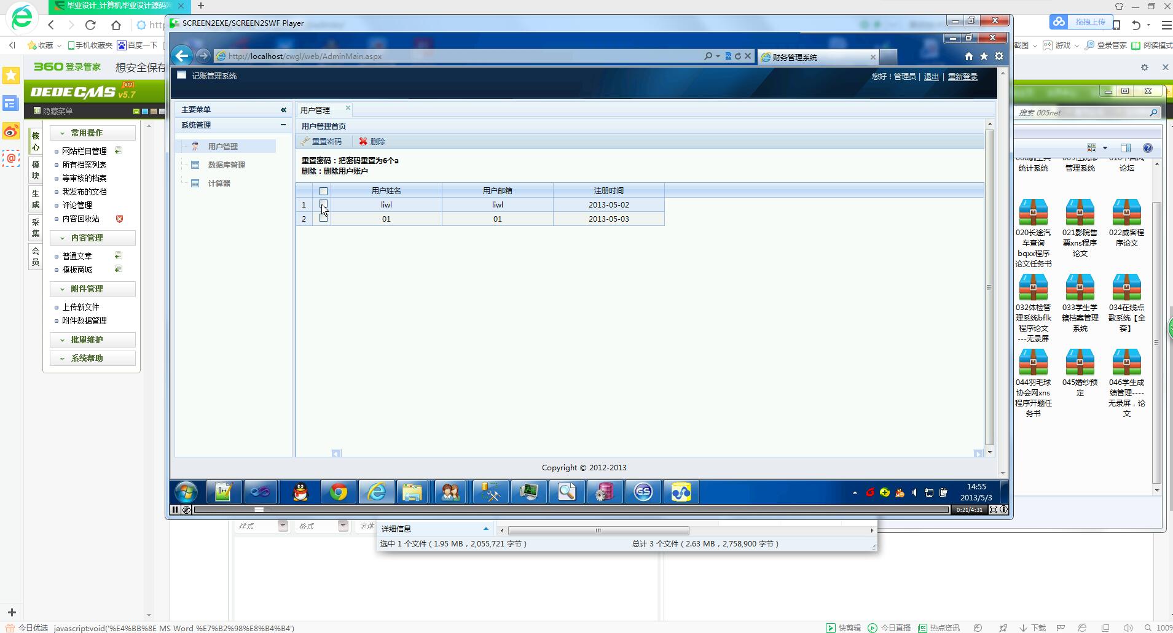Click the 数据库管理 table icon in sidebar
Screen dimensions: 1173x633
pyautogui.click(x=195, y=165)
